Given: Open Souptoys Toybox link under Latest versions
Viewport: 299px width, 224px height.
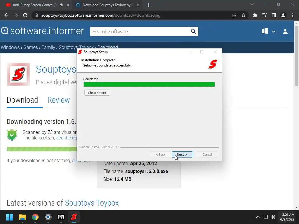Looking at the screenshot, I should 92,203.
